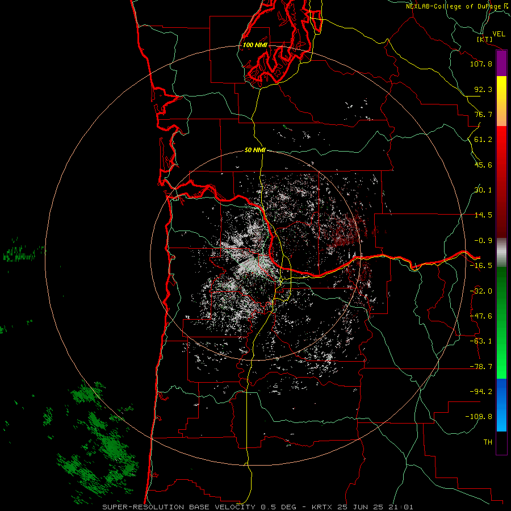Screen dimensions: 511x511
Task: Click the 45.6 legend value
Action: click(x=483, y=165)
